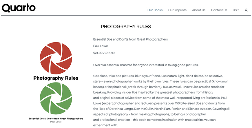252x128 pixels.
Task: Click the small Paul Lowe cover caption
Action: pyautogui.click(x=56, y=122)
